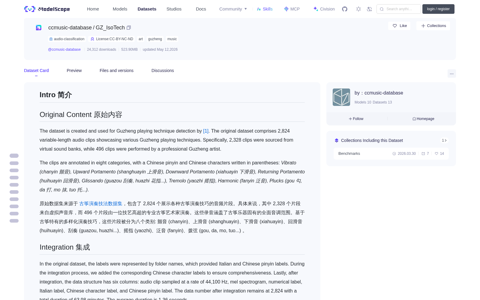Open the 古筝演奏技法数据集 link
The height and width of the screenshot is (300, 480).
coord(101,204)
